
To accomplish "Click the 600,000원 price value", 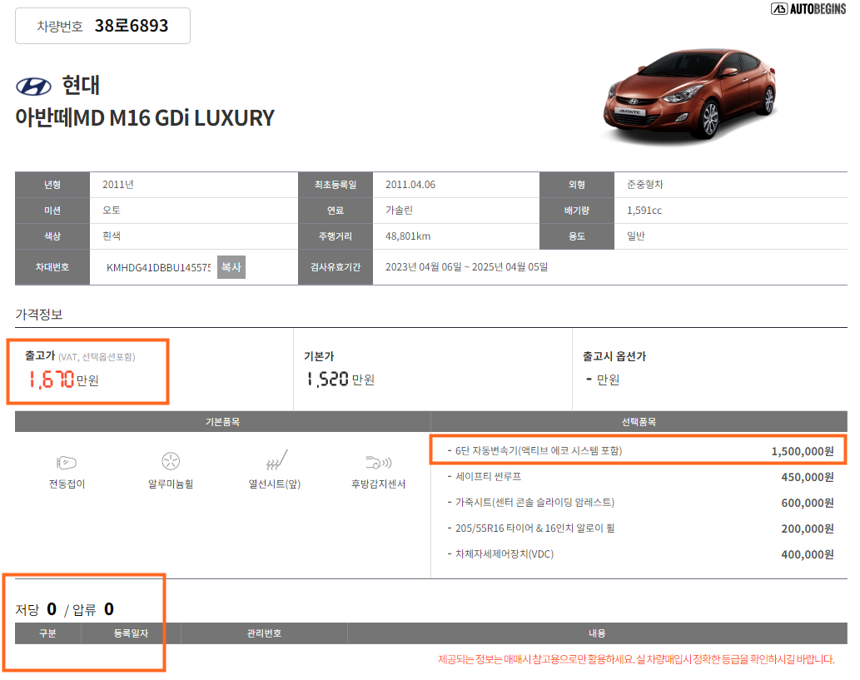I will click(808, 503).
